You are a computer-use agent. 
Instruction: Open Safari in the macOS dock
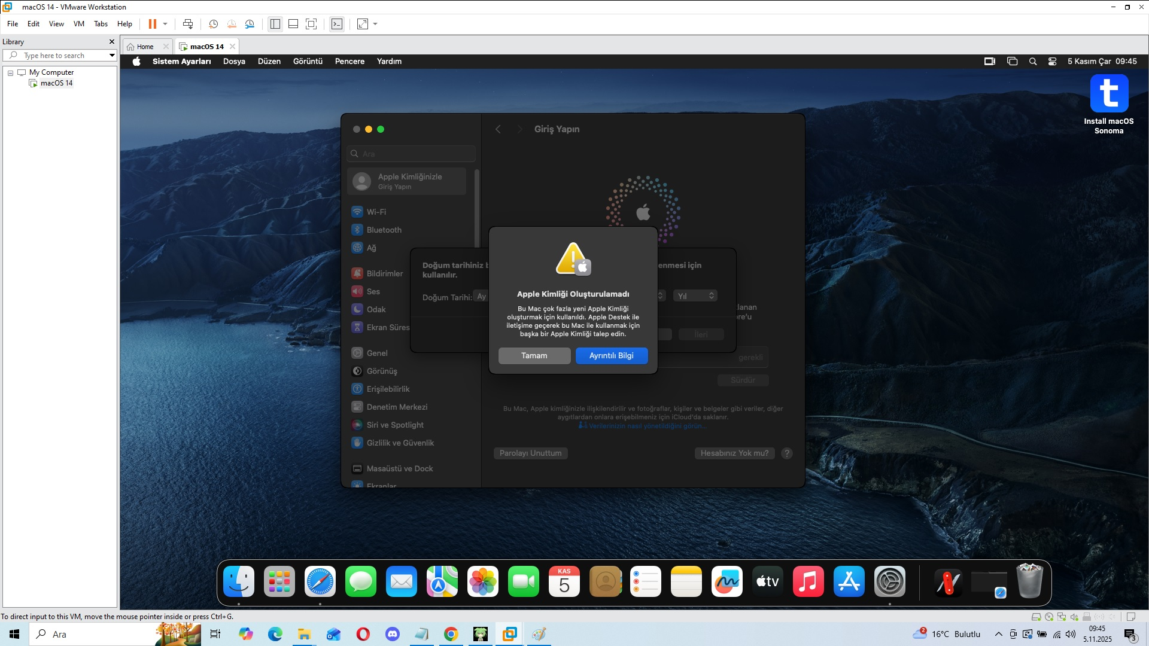tap(320, 581)
